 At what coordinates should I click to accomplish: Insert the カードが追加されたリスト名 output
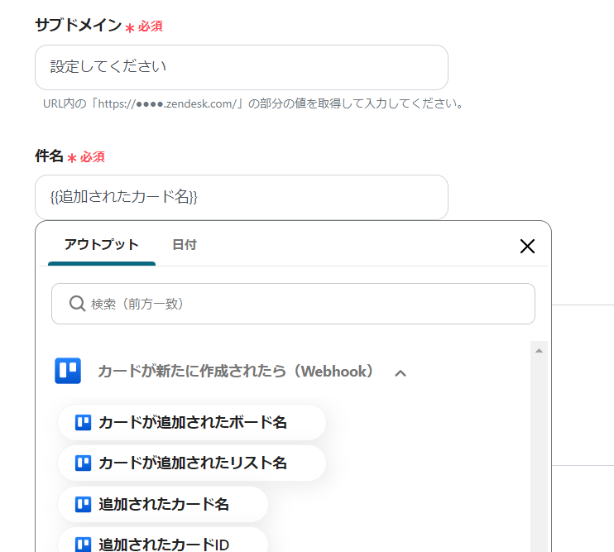tap(192, 463)
